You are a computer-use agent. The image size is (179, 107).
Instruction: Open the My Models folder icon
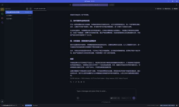click(x=2, y=18)
